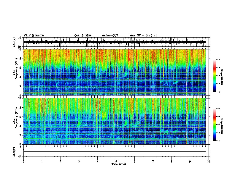The height and width of the screenshot is (181, 235).
Task: Click time axis tick label '8'
Action: pyautogui.click(x=172, y=161)
